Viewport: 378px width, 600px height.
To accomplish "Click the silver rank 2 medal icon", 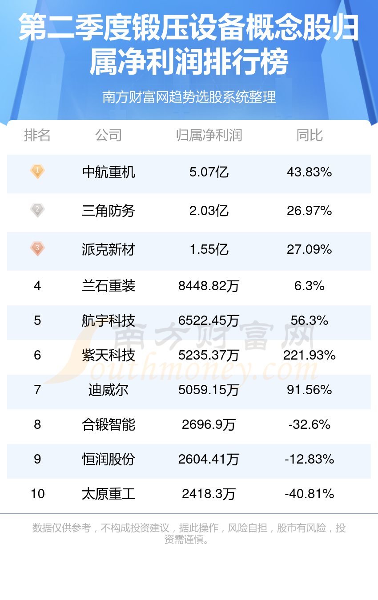I will click(x=37, y=210).
